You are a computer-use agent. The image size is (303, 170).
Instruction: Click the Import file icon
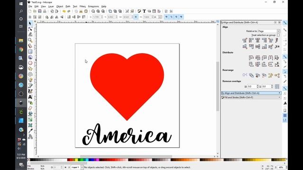(52, 11)
